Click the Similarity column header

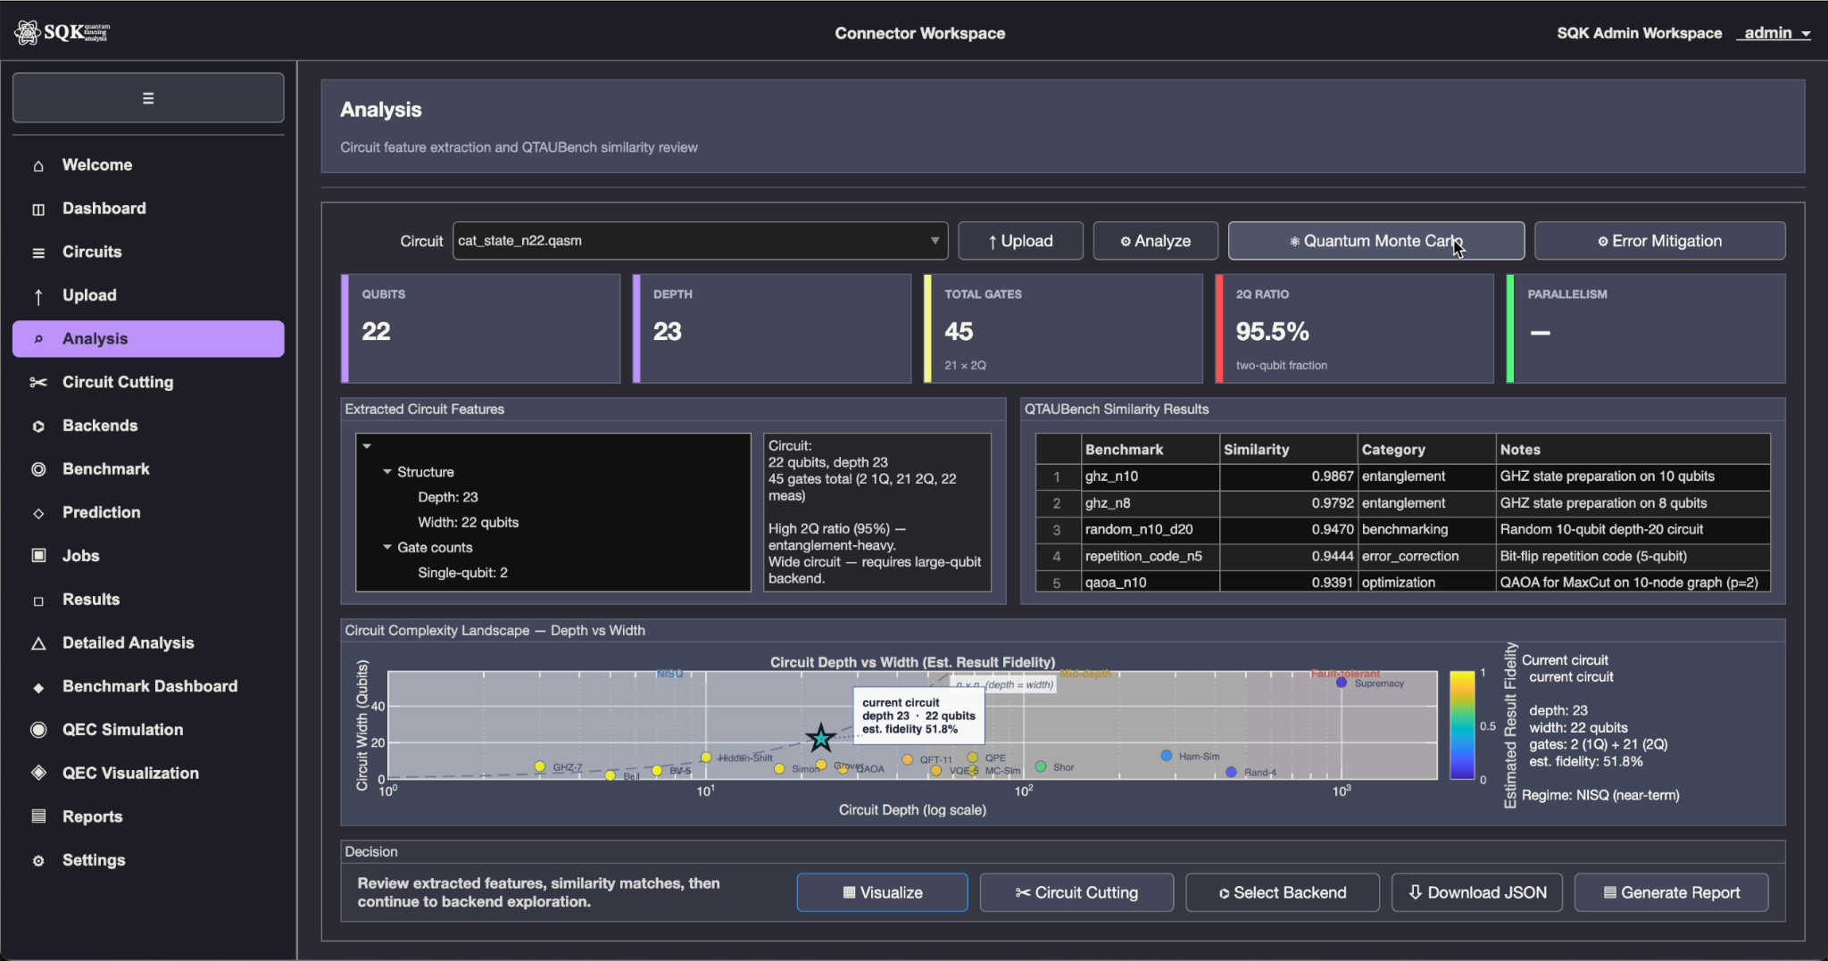pos(1288,450)
